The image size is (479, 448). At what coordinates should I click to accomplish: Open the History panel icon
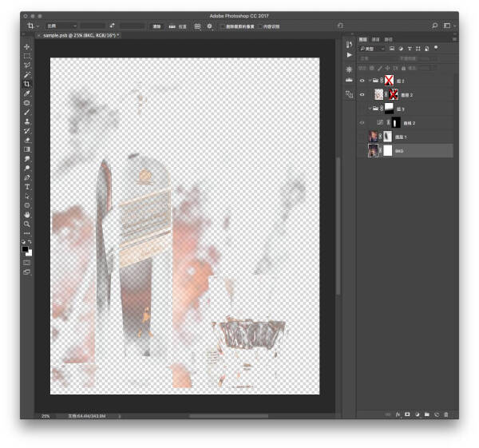pyautogui.click(x=349, y=45)
